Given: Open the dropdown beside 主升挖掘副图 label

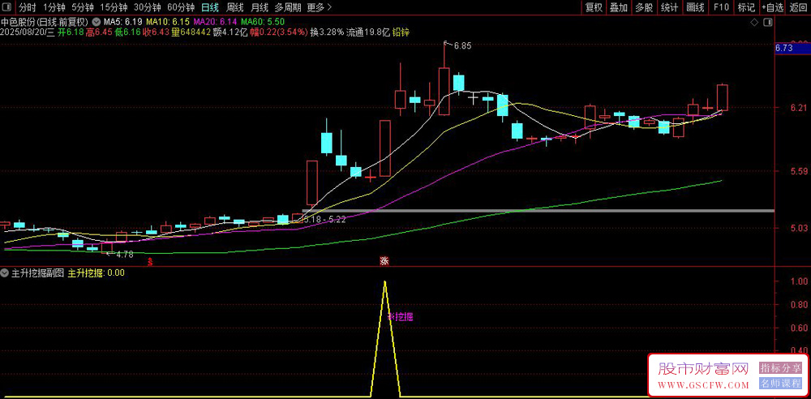Looking at the screenshot, I should coord(5,274).
